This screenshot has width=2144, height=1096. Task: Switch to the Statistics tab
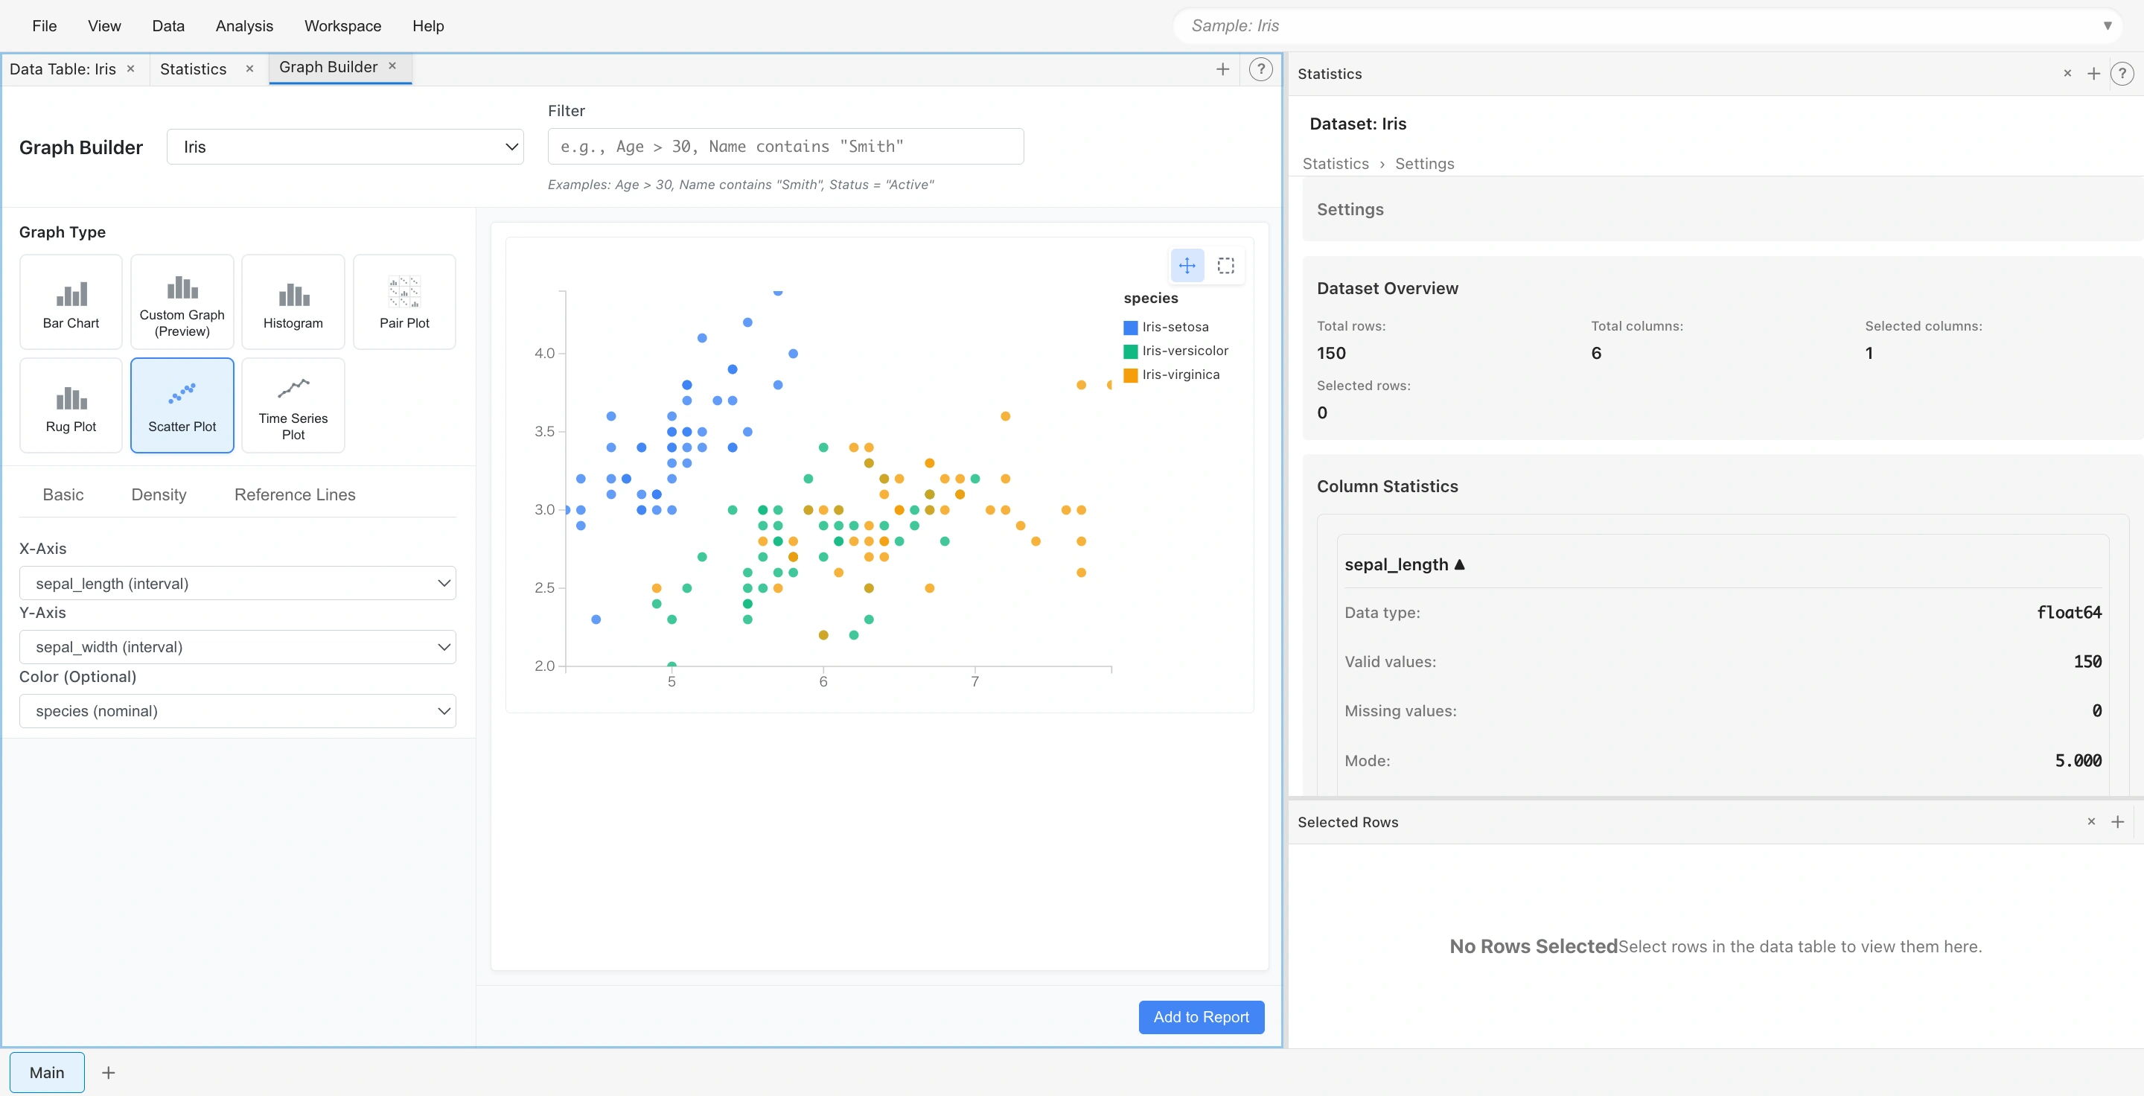pyautogui.click(x=193, y=69)
